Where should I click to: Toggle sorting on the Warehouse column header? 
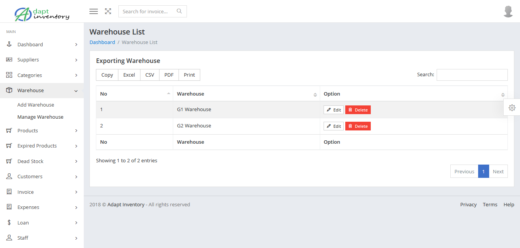click(x=246, y=94)
